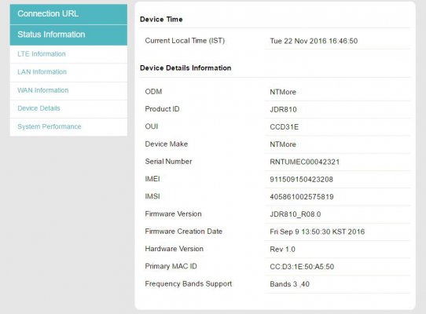Click the Frequency Bands Support value
Viewport: 426px width, 314px height.
(289, 284)
